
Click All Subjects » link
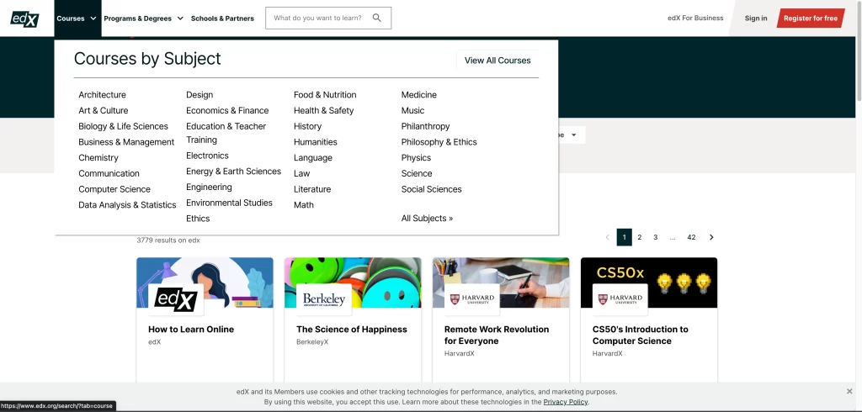(427, 218)
